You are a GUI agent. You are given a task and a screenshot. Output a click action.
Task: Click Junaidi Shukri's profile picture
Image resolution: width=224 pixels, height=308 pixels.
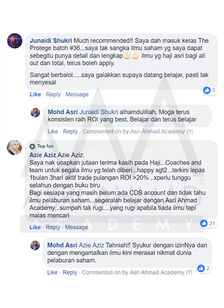pyautogui.click(x=14, y=41)
